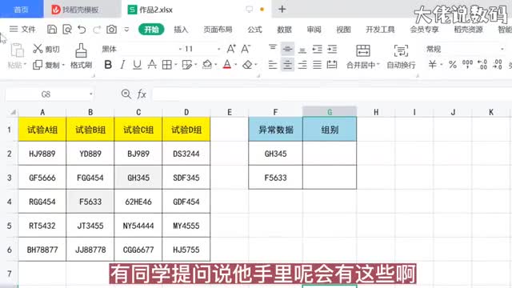Undo the last action
This screenshot has width=512, height=288.
click(82, 30)
